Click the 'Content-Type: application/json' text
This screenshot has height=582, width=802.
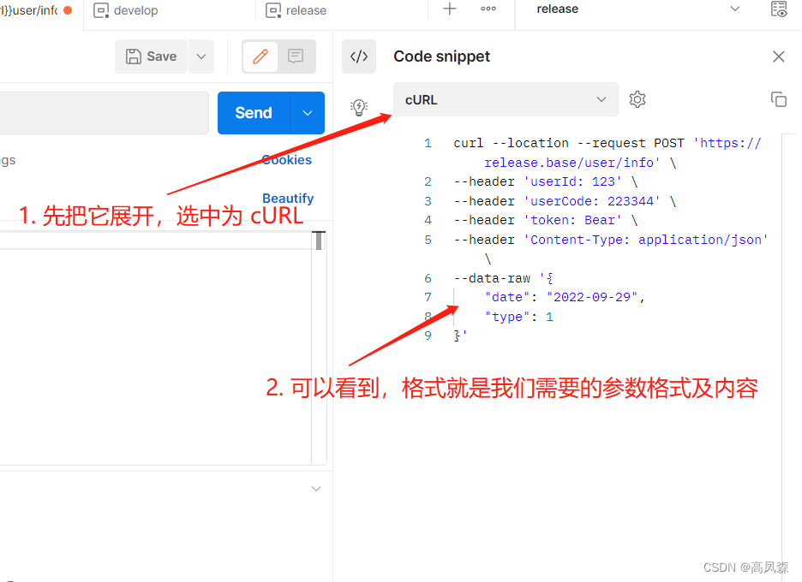click(646, 240)
